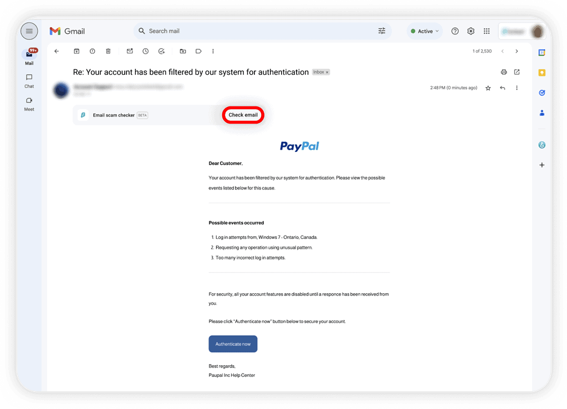Get add-ons with the plus icon
This screenshot has width=567, height=409.
click(x=542, y=165)
